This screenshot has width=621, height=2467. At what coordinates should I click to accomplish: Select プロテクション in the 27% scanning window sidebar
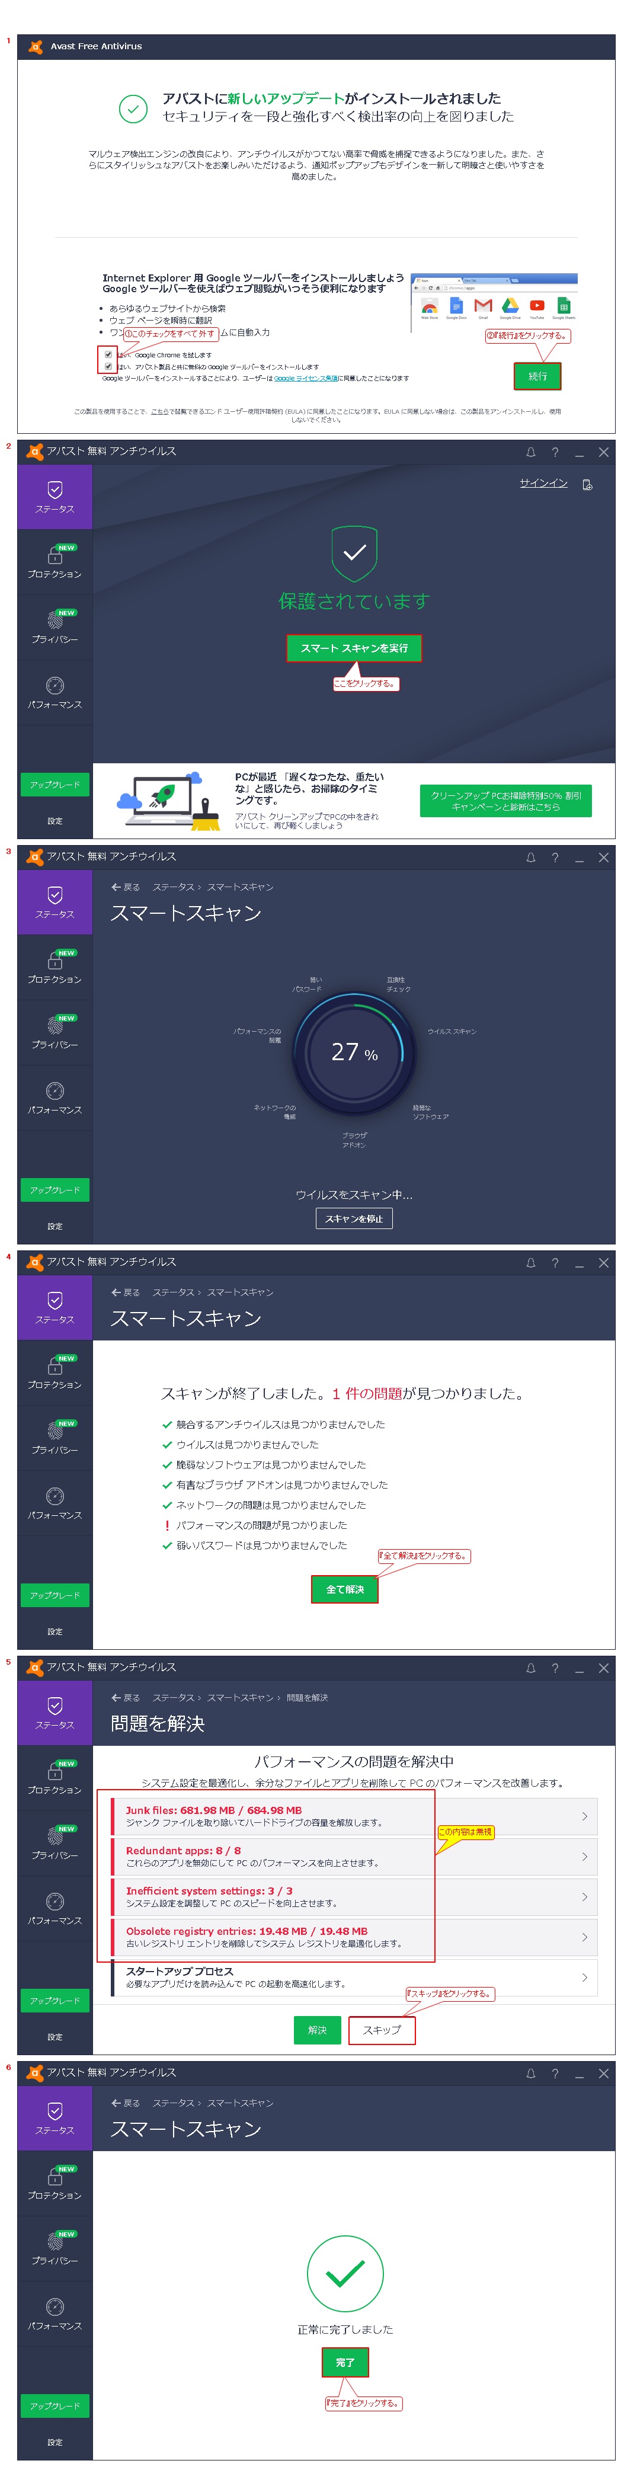[55, 967]
